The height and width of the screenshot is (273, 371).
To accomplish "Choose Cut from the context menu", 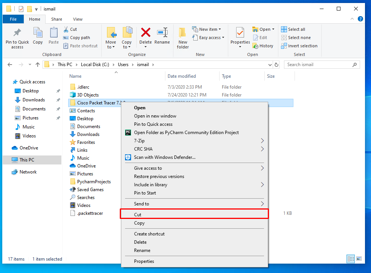I will click(194, 214).
